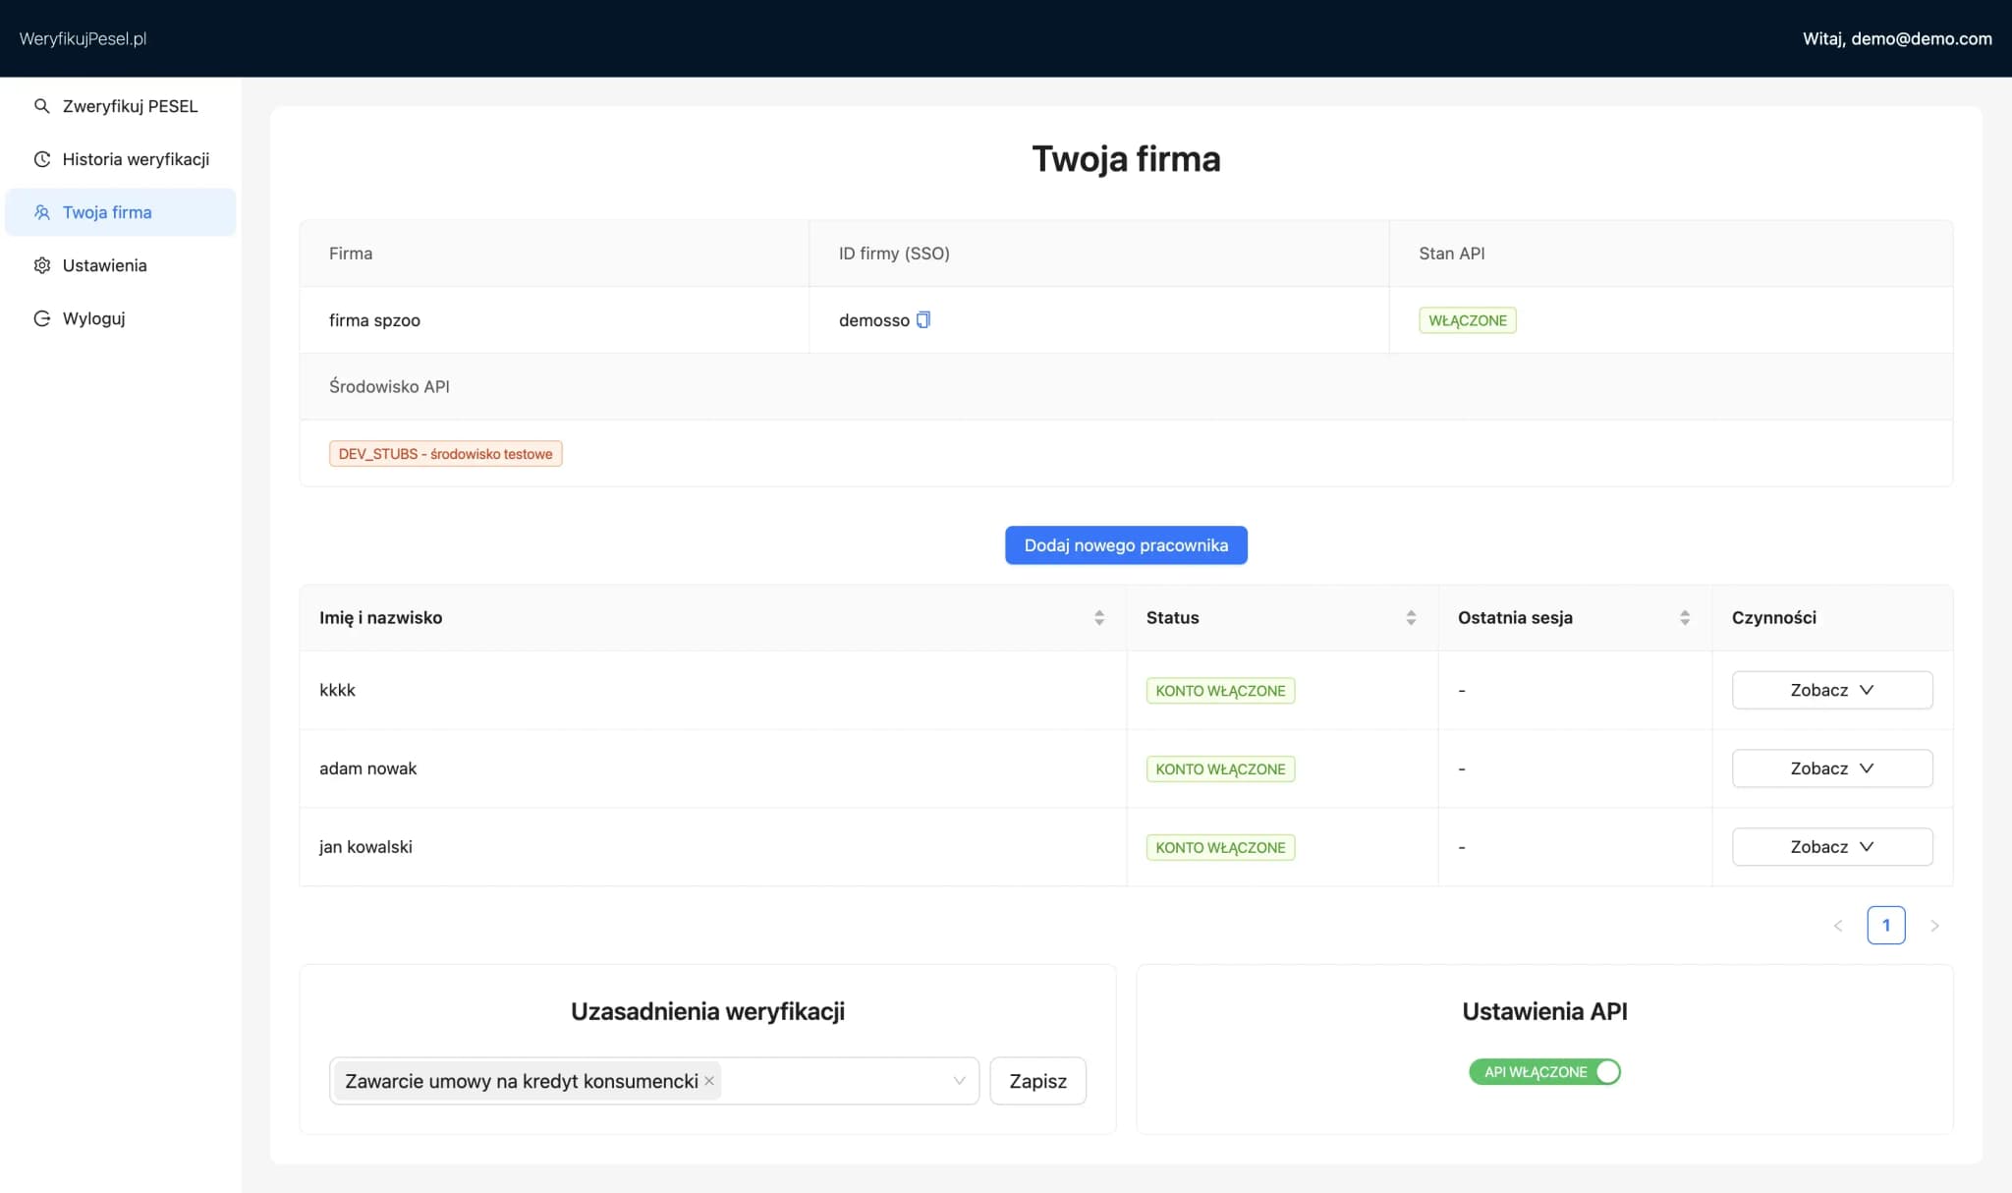This screenshot has height=1193, width=2012.
Task: Sort by Imię i nazwisko column
Action: pyautogui.click(x=1098, y=617)
